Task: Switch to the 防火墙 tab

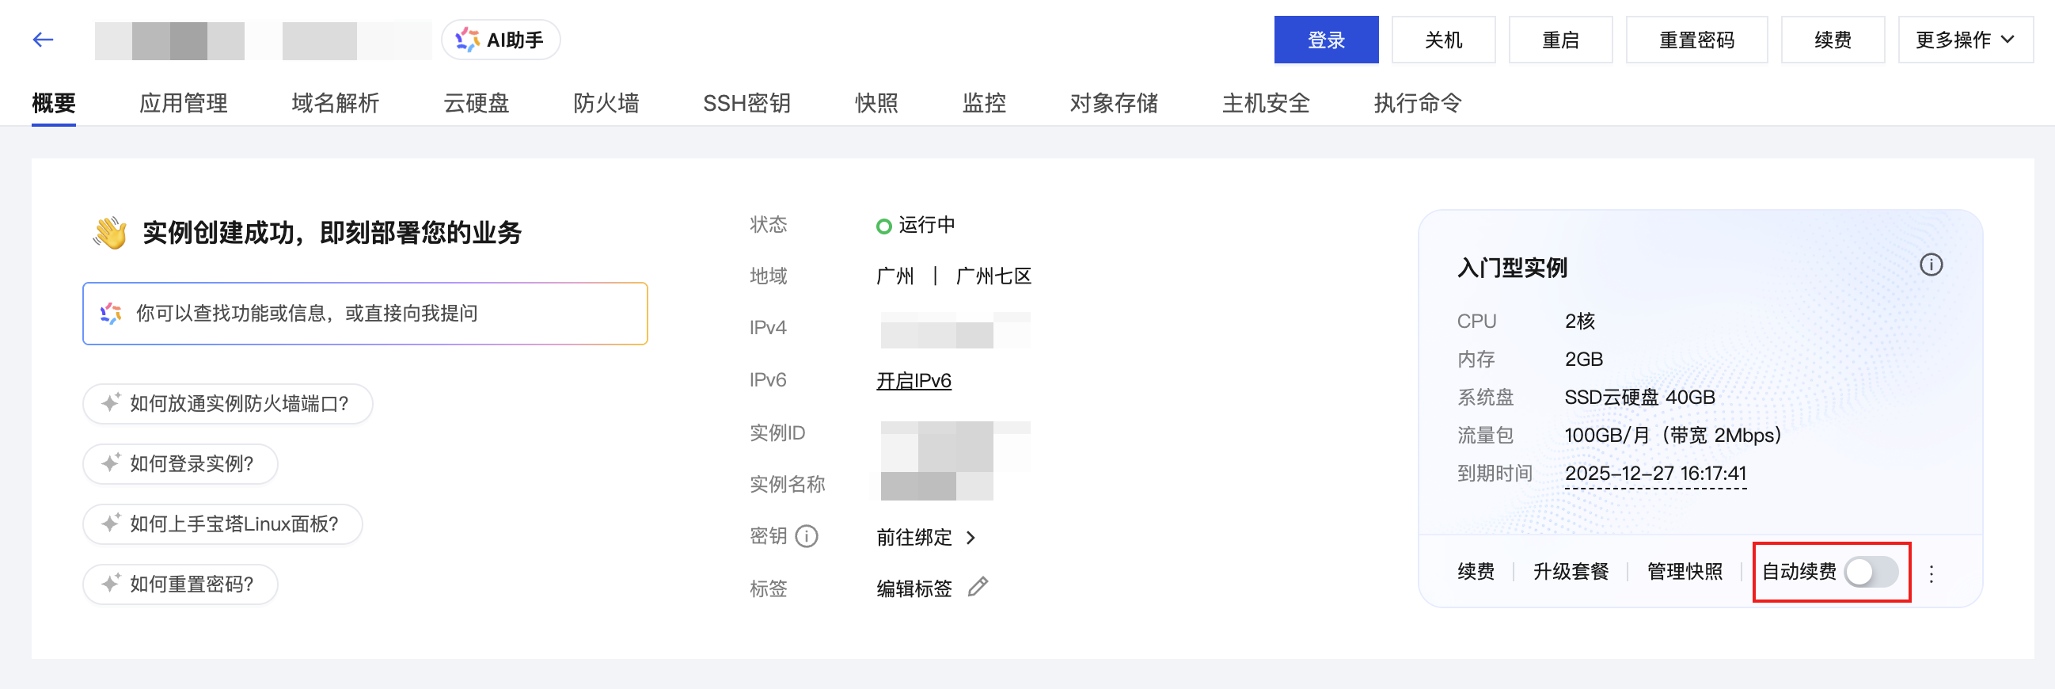Action: pyautogui.click(x=606, y=103)
